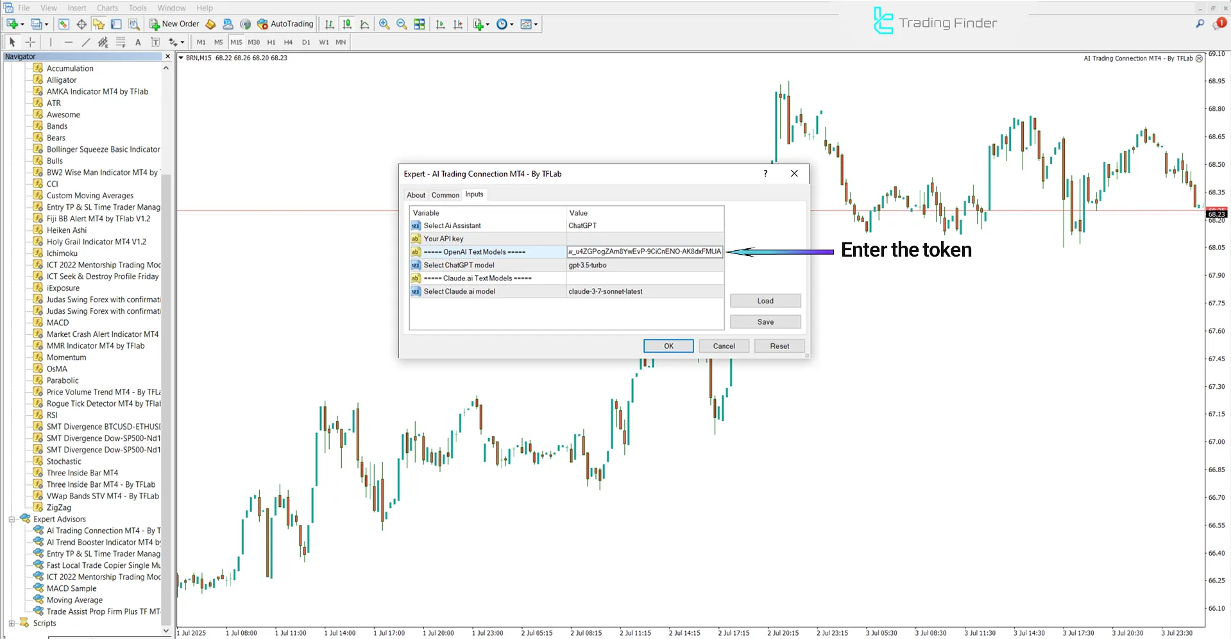The width and height of the screenshot is (1231, 639).
Task: Select the Fibonacci retracement tool
Action: click(x=121, y=42)
